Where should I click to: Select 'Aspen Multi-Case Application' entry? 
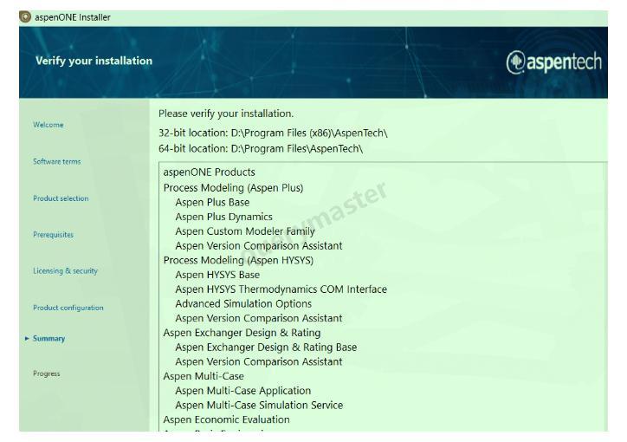243,391
